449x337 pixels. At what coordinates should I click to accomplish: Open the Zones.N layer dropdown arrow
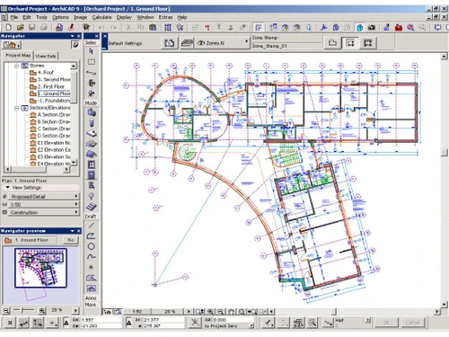[x=247, y=41]
